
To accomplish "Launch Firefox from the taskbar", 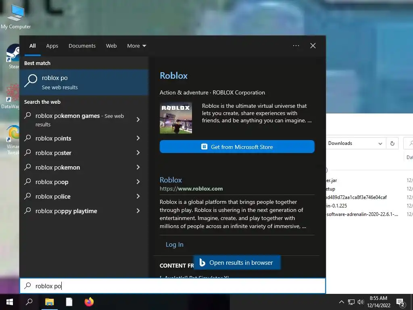I will tap(89, 302).
